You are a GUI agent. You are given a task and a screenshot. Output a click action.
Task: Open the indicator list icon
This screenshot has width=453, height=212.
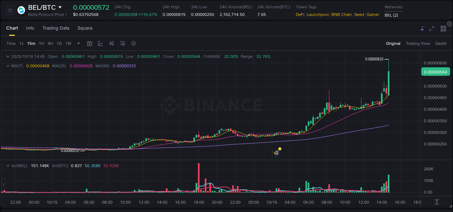coord(122,43)
